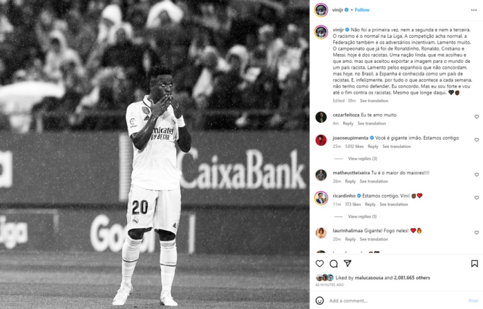The image size is (483, 309).
Task: Open the three-dots more options menu
Action: (474, 10)
